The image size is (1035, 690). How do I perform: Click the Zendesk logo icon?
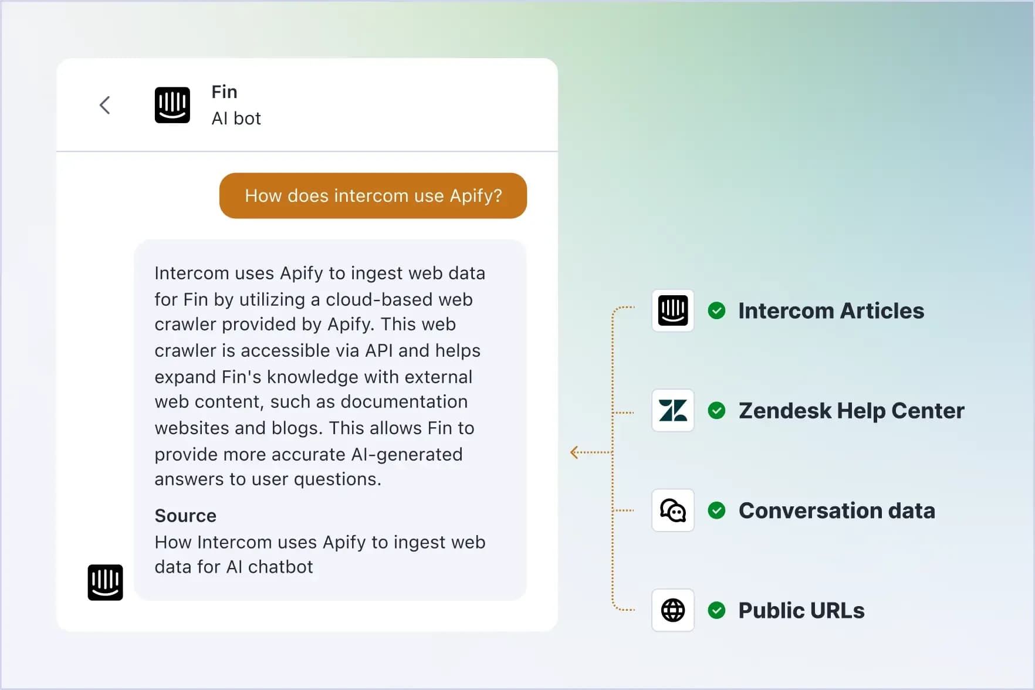pyautogui.click(x=673, y=411)
